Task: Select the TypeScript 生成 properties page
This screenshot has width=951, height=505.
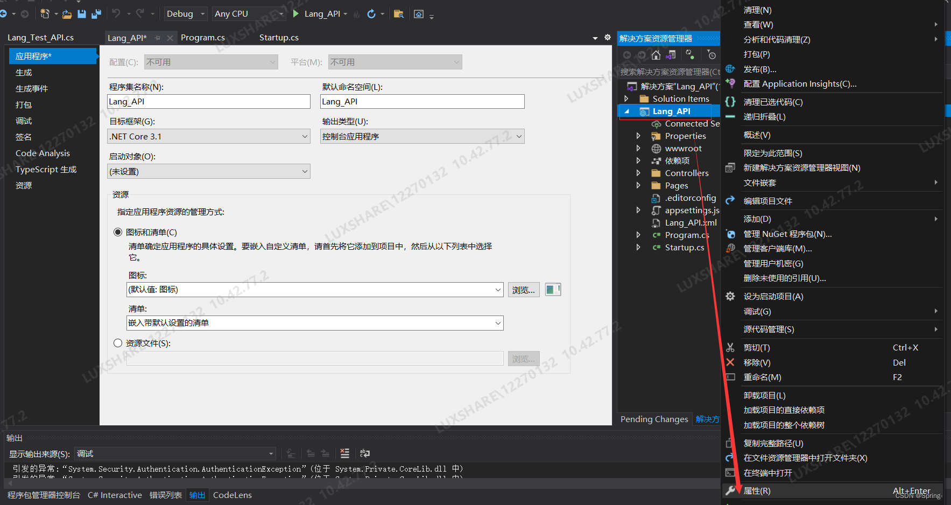Action: tap(52, 169)
